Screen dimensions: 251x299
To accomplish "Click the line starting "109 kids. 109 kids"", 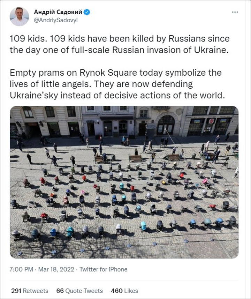I will click(120, 39).
